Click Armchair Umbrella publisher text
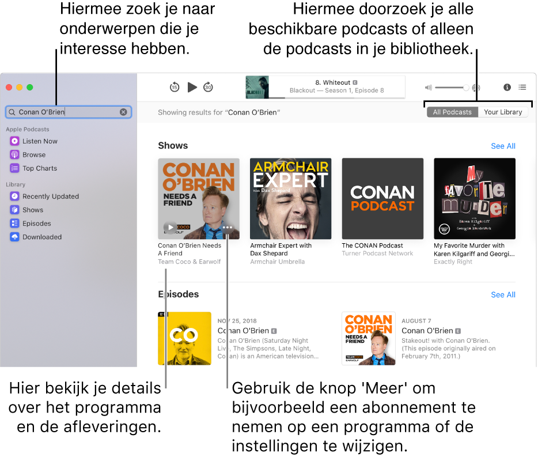The height and width of the screenshot is (457, 538). (x=277, y=262)
